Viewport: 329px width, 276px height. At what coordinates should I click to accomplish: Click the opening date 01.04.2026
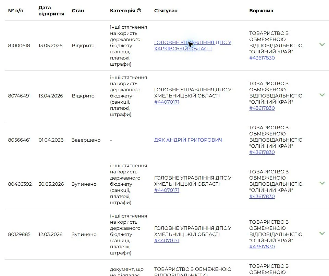click(51, 140)
